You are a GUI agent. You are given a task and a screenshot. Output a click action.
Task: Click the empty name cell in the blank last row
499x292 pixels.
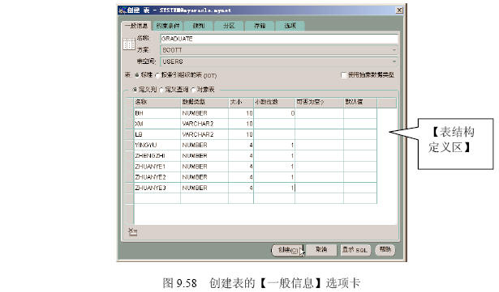[157, 198]
